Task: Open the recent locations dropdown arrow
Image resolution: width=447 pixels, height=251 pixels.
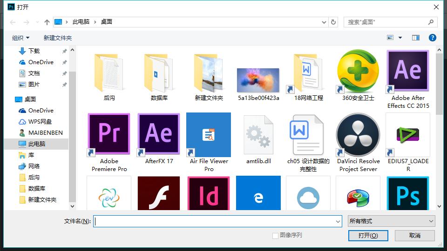Action: click(x=37, y=22)
